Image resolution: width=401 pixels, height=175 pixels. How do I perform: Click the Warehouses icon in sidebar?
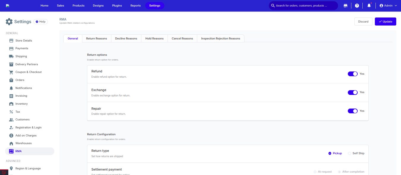click(11, 143)
